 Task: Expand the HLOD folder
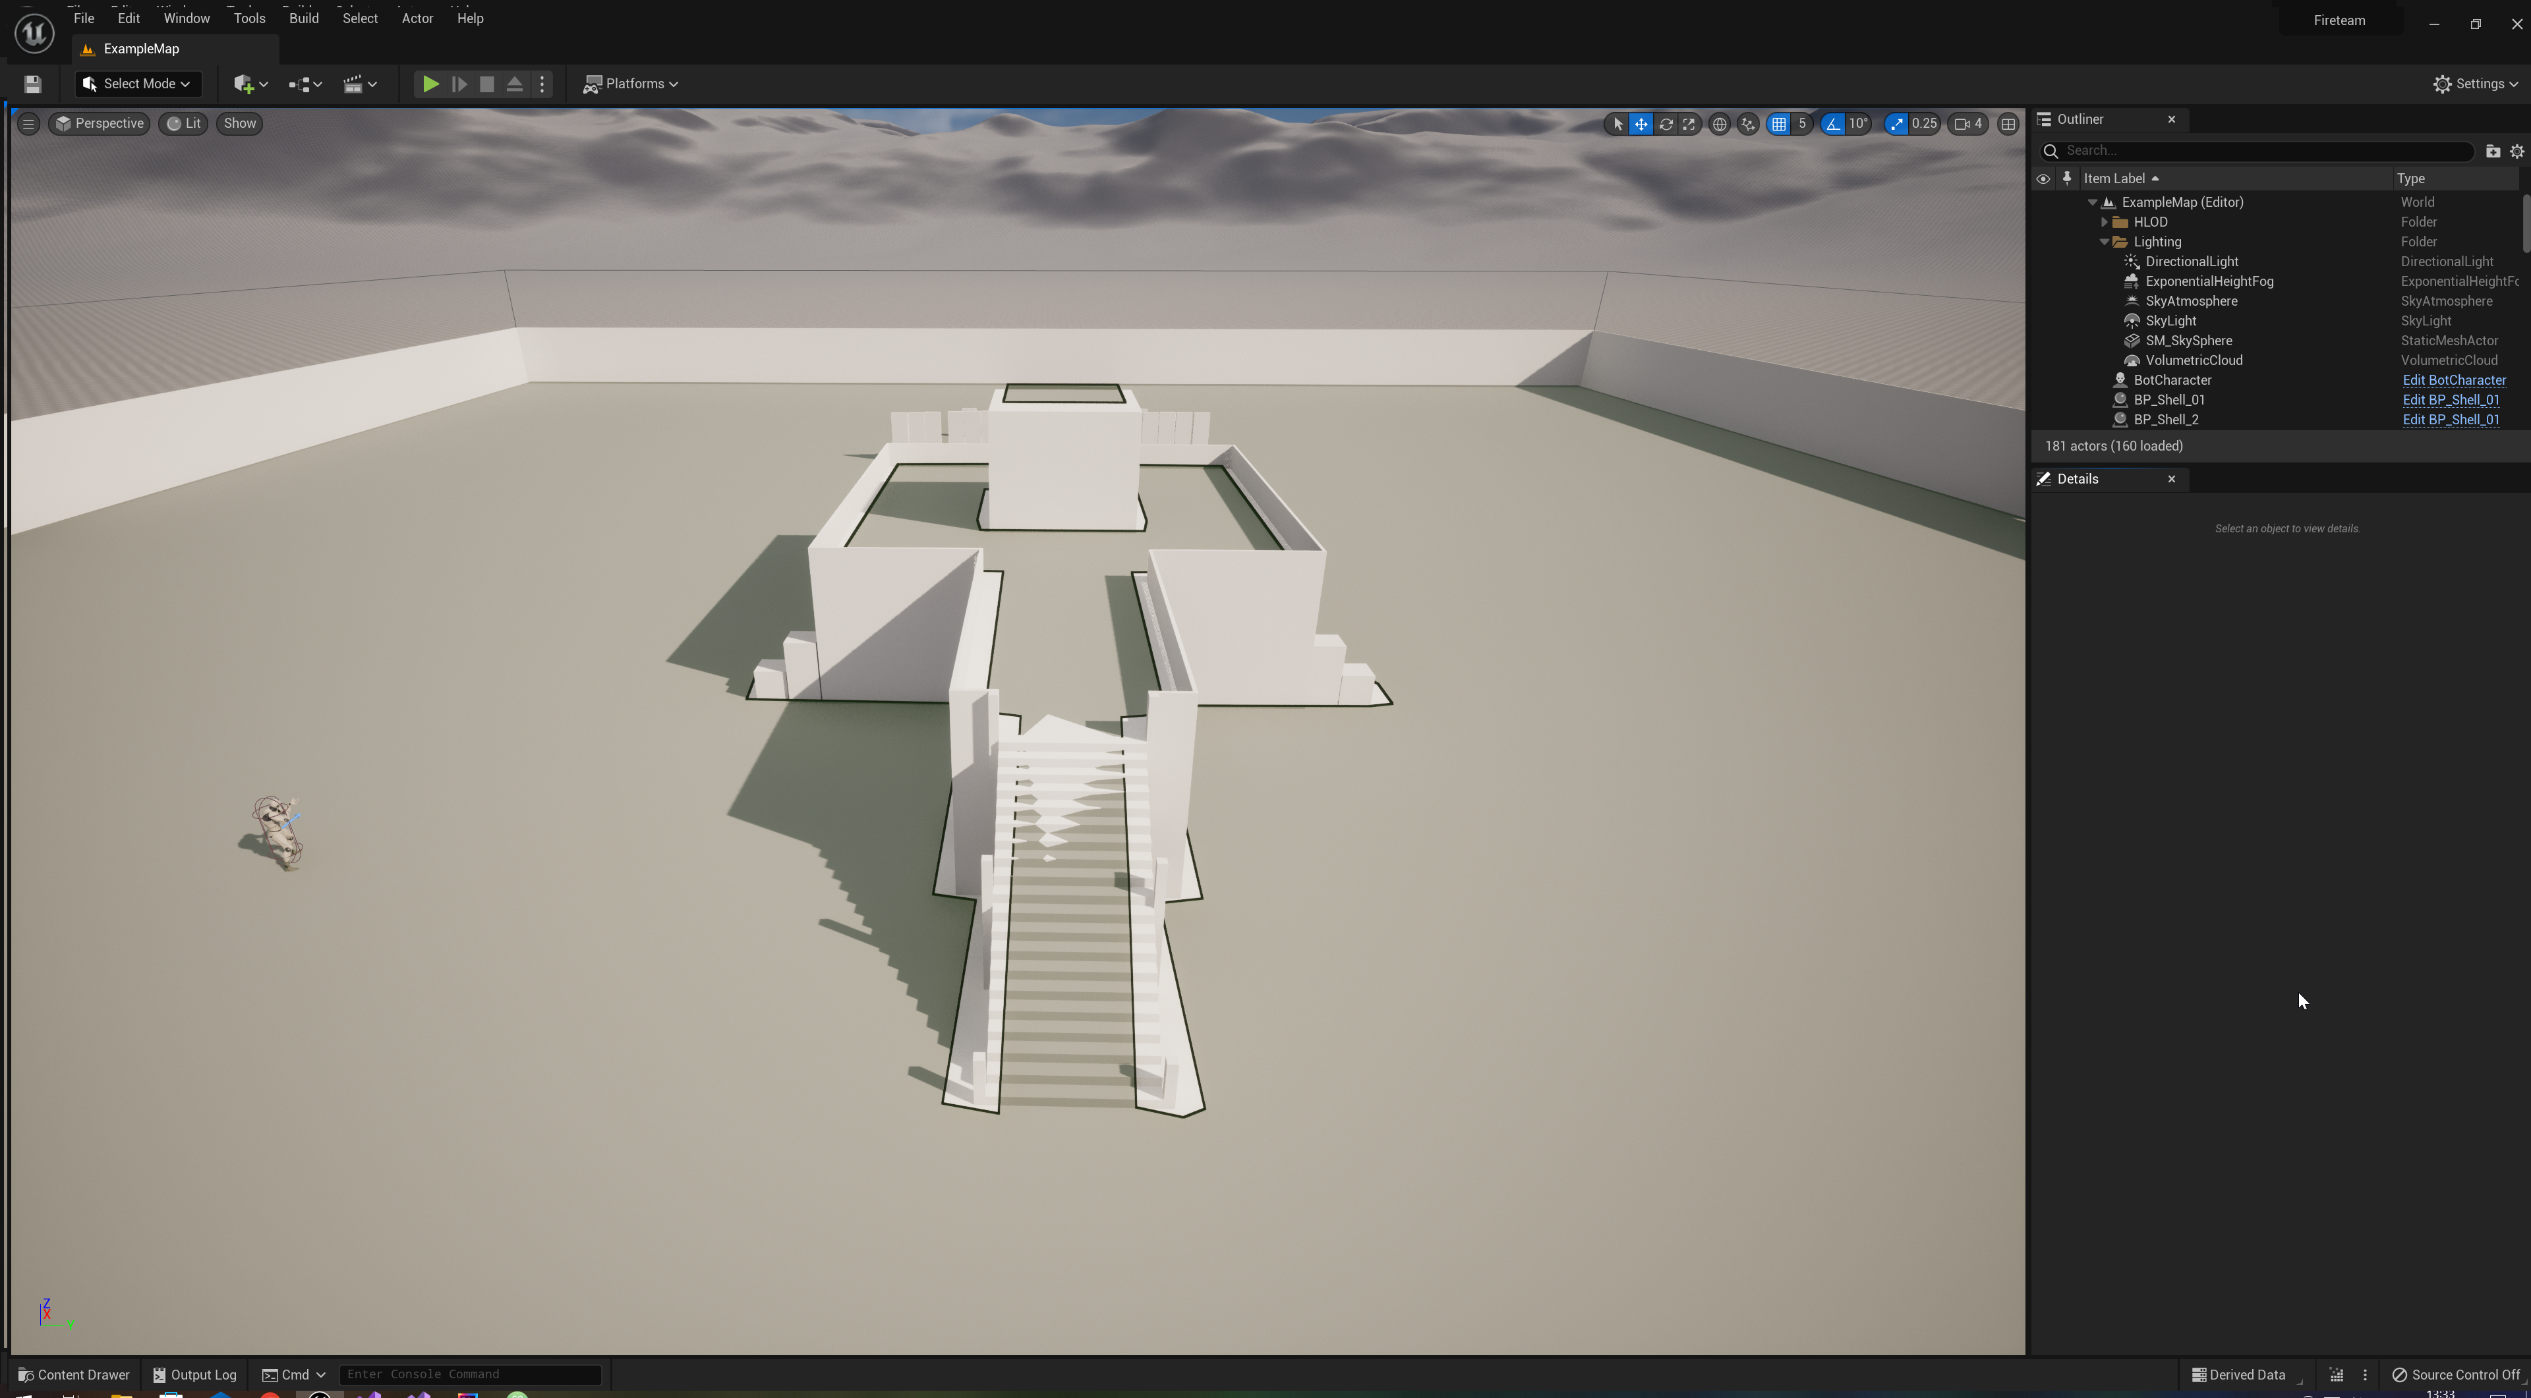2105,222
